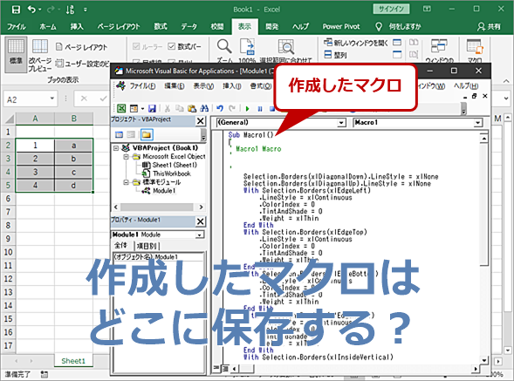The height and width of the screenshot is (381, 514).
Task: Select the column A header
Action: 35,119
